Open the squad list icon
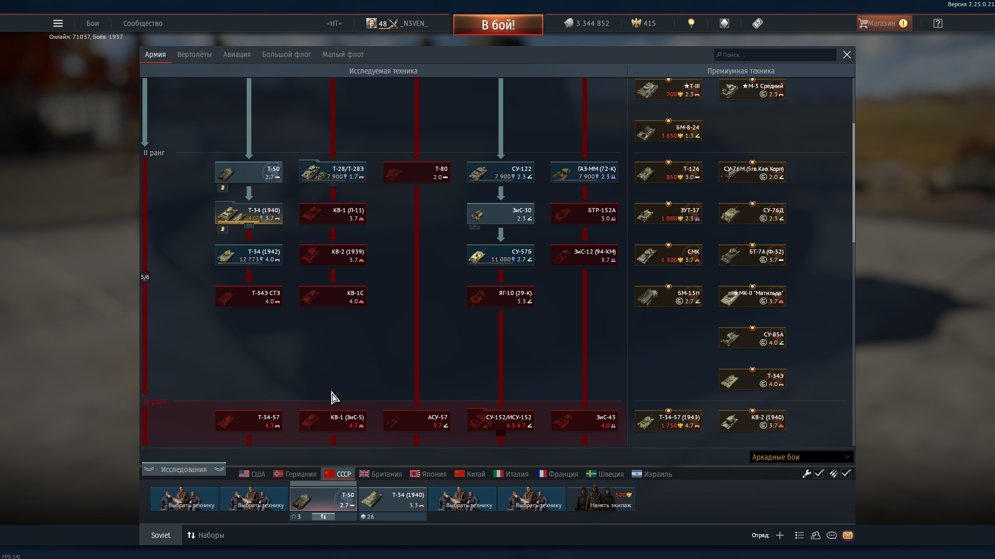Image resolution: width=995 pixels, height=559 pixels. (x=799, y=535)
